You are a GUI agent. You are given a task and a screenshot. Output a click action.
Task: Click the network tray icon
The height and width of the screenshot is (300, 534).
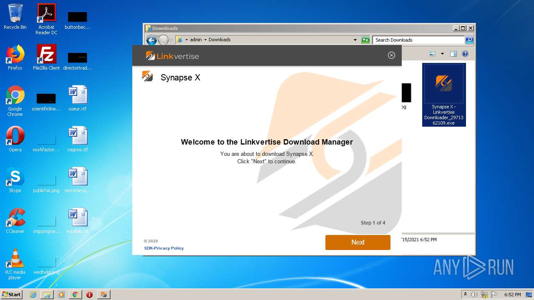coord(484,295)
